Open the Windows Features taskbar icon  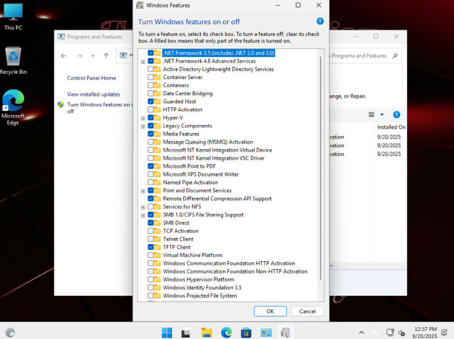tap(286, 333)
